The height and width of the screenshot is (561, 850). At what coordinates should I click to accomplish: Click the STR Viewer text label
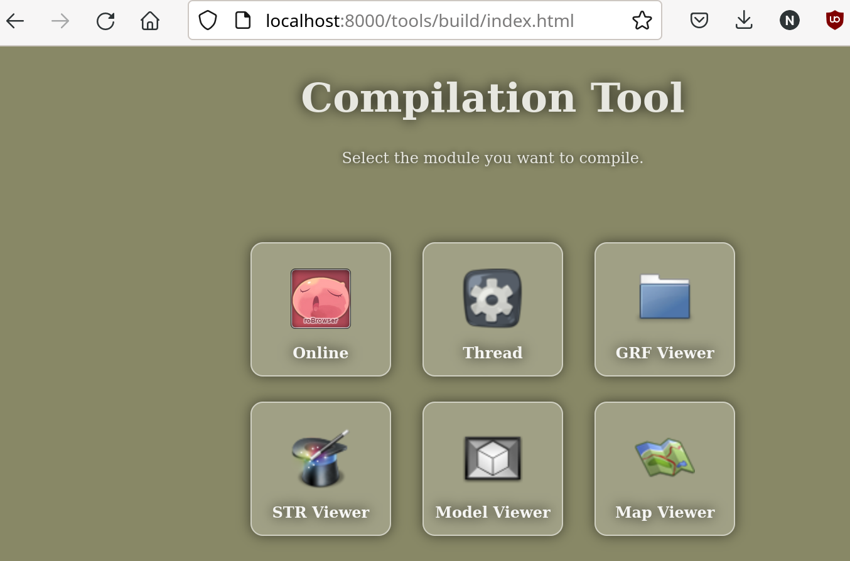click(320, 512)
